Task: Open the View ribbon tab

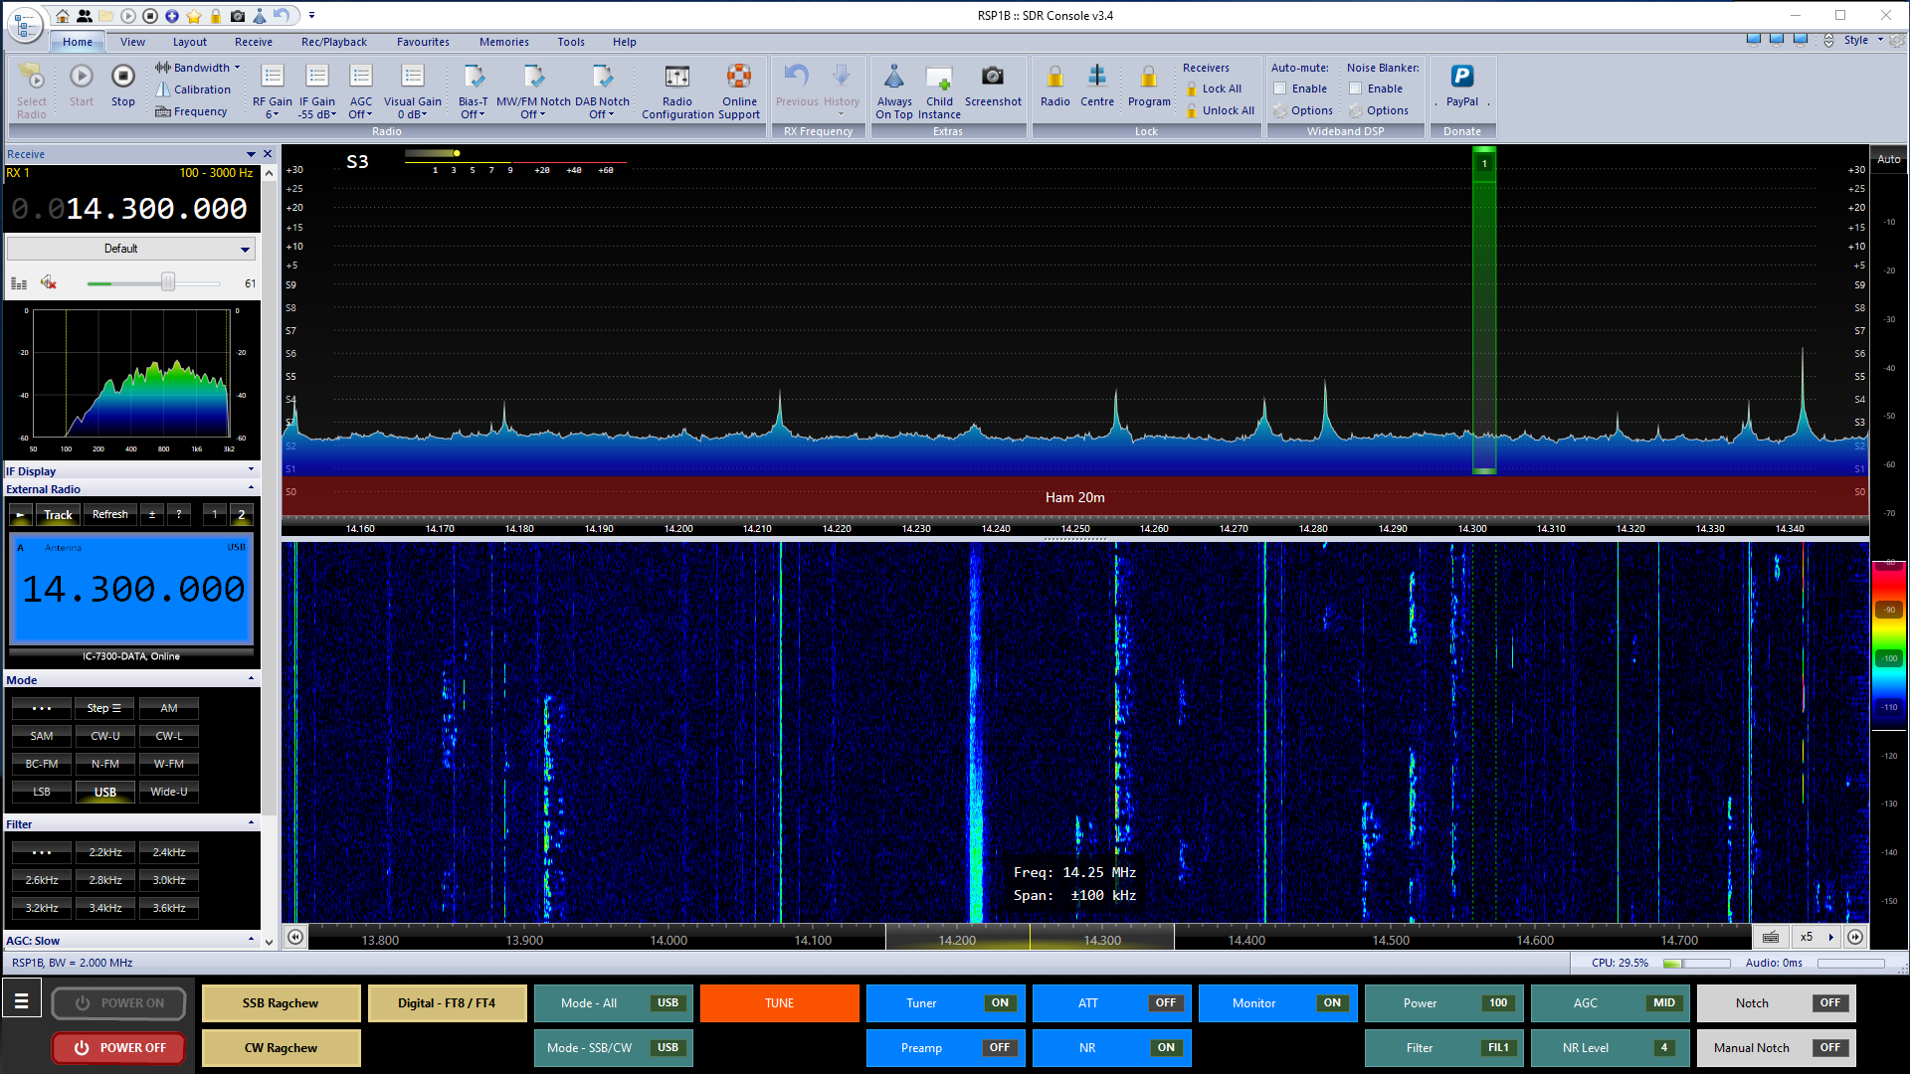Action: [132, 42]
